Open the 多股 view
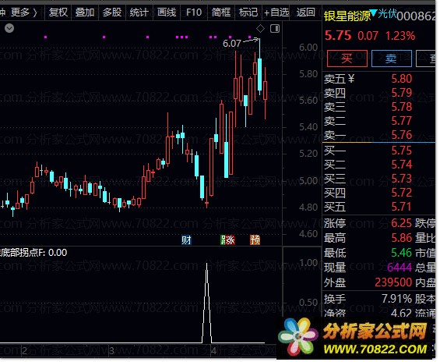This screenshot has height=362, width=440. 112,12
